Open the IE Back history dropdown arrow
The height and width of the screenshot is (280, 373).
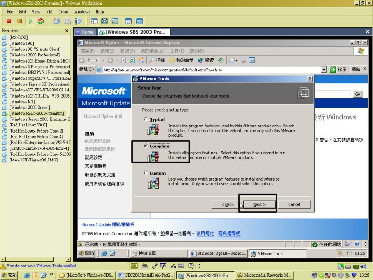[x=104, y=61]
